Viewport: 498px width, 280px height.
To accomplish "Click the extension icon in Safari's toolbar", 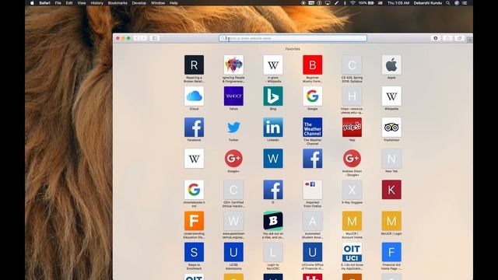I will 436,38.
